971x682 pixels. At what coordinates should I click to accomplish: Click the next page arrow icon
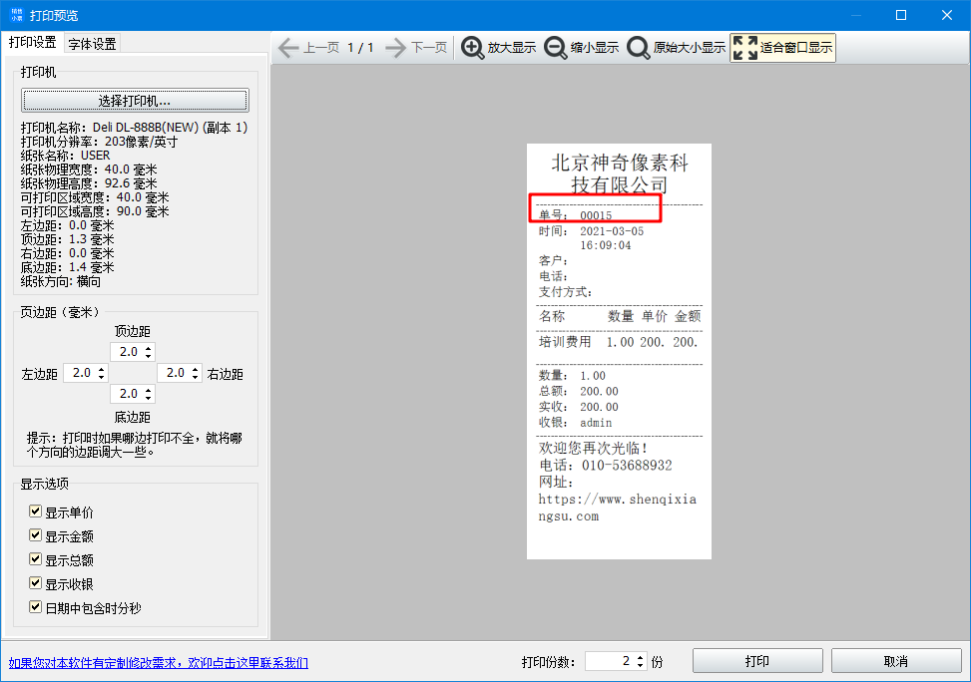tap(396, 48)
